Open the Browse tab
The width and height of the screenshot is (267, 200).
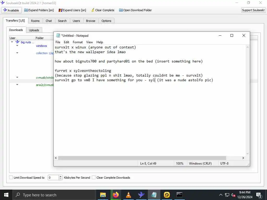(x=90, y=21)
